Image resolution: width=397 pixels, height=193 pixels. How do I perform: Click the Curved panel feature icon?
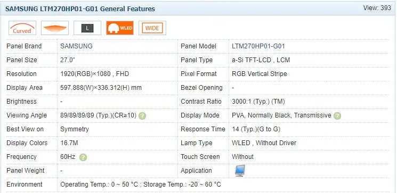[22, 28]
